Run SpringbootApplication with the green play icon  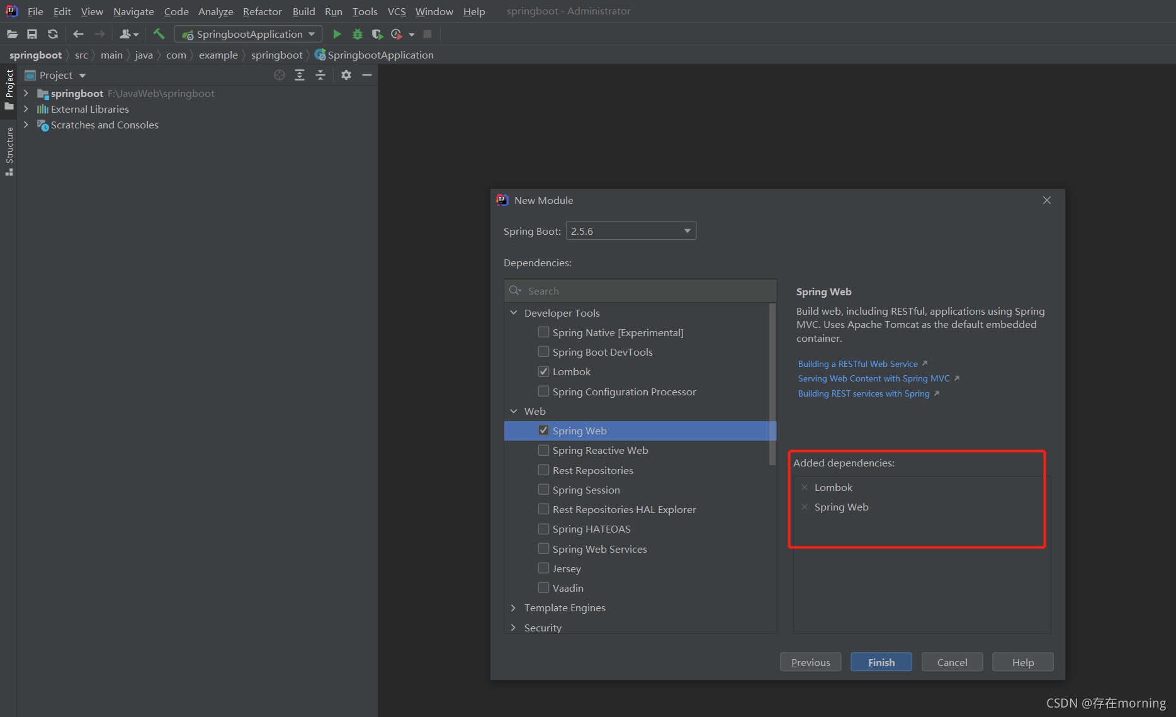click(x=337, y=34)
